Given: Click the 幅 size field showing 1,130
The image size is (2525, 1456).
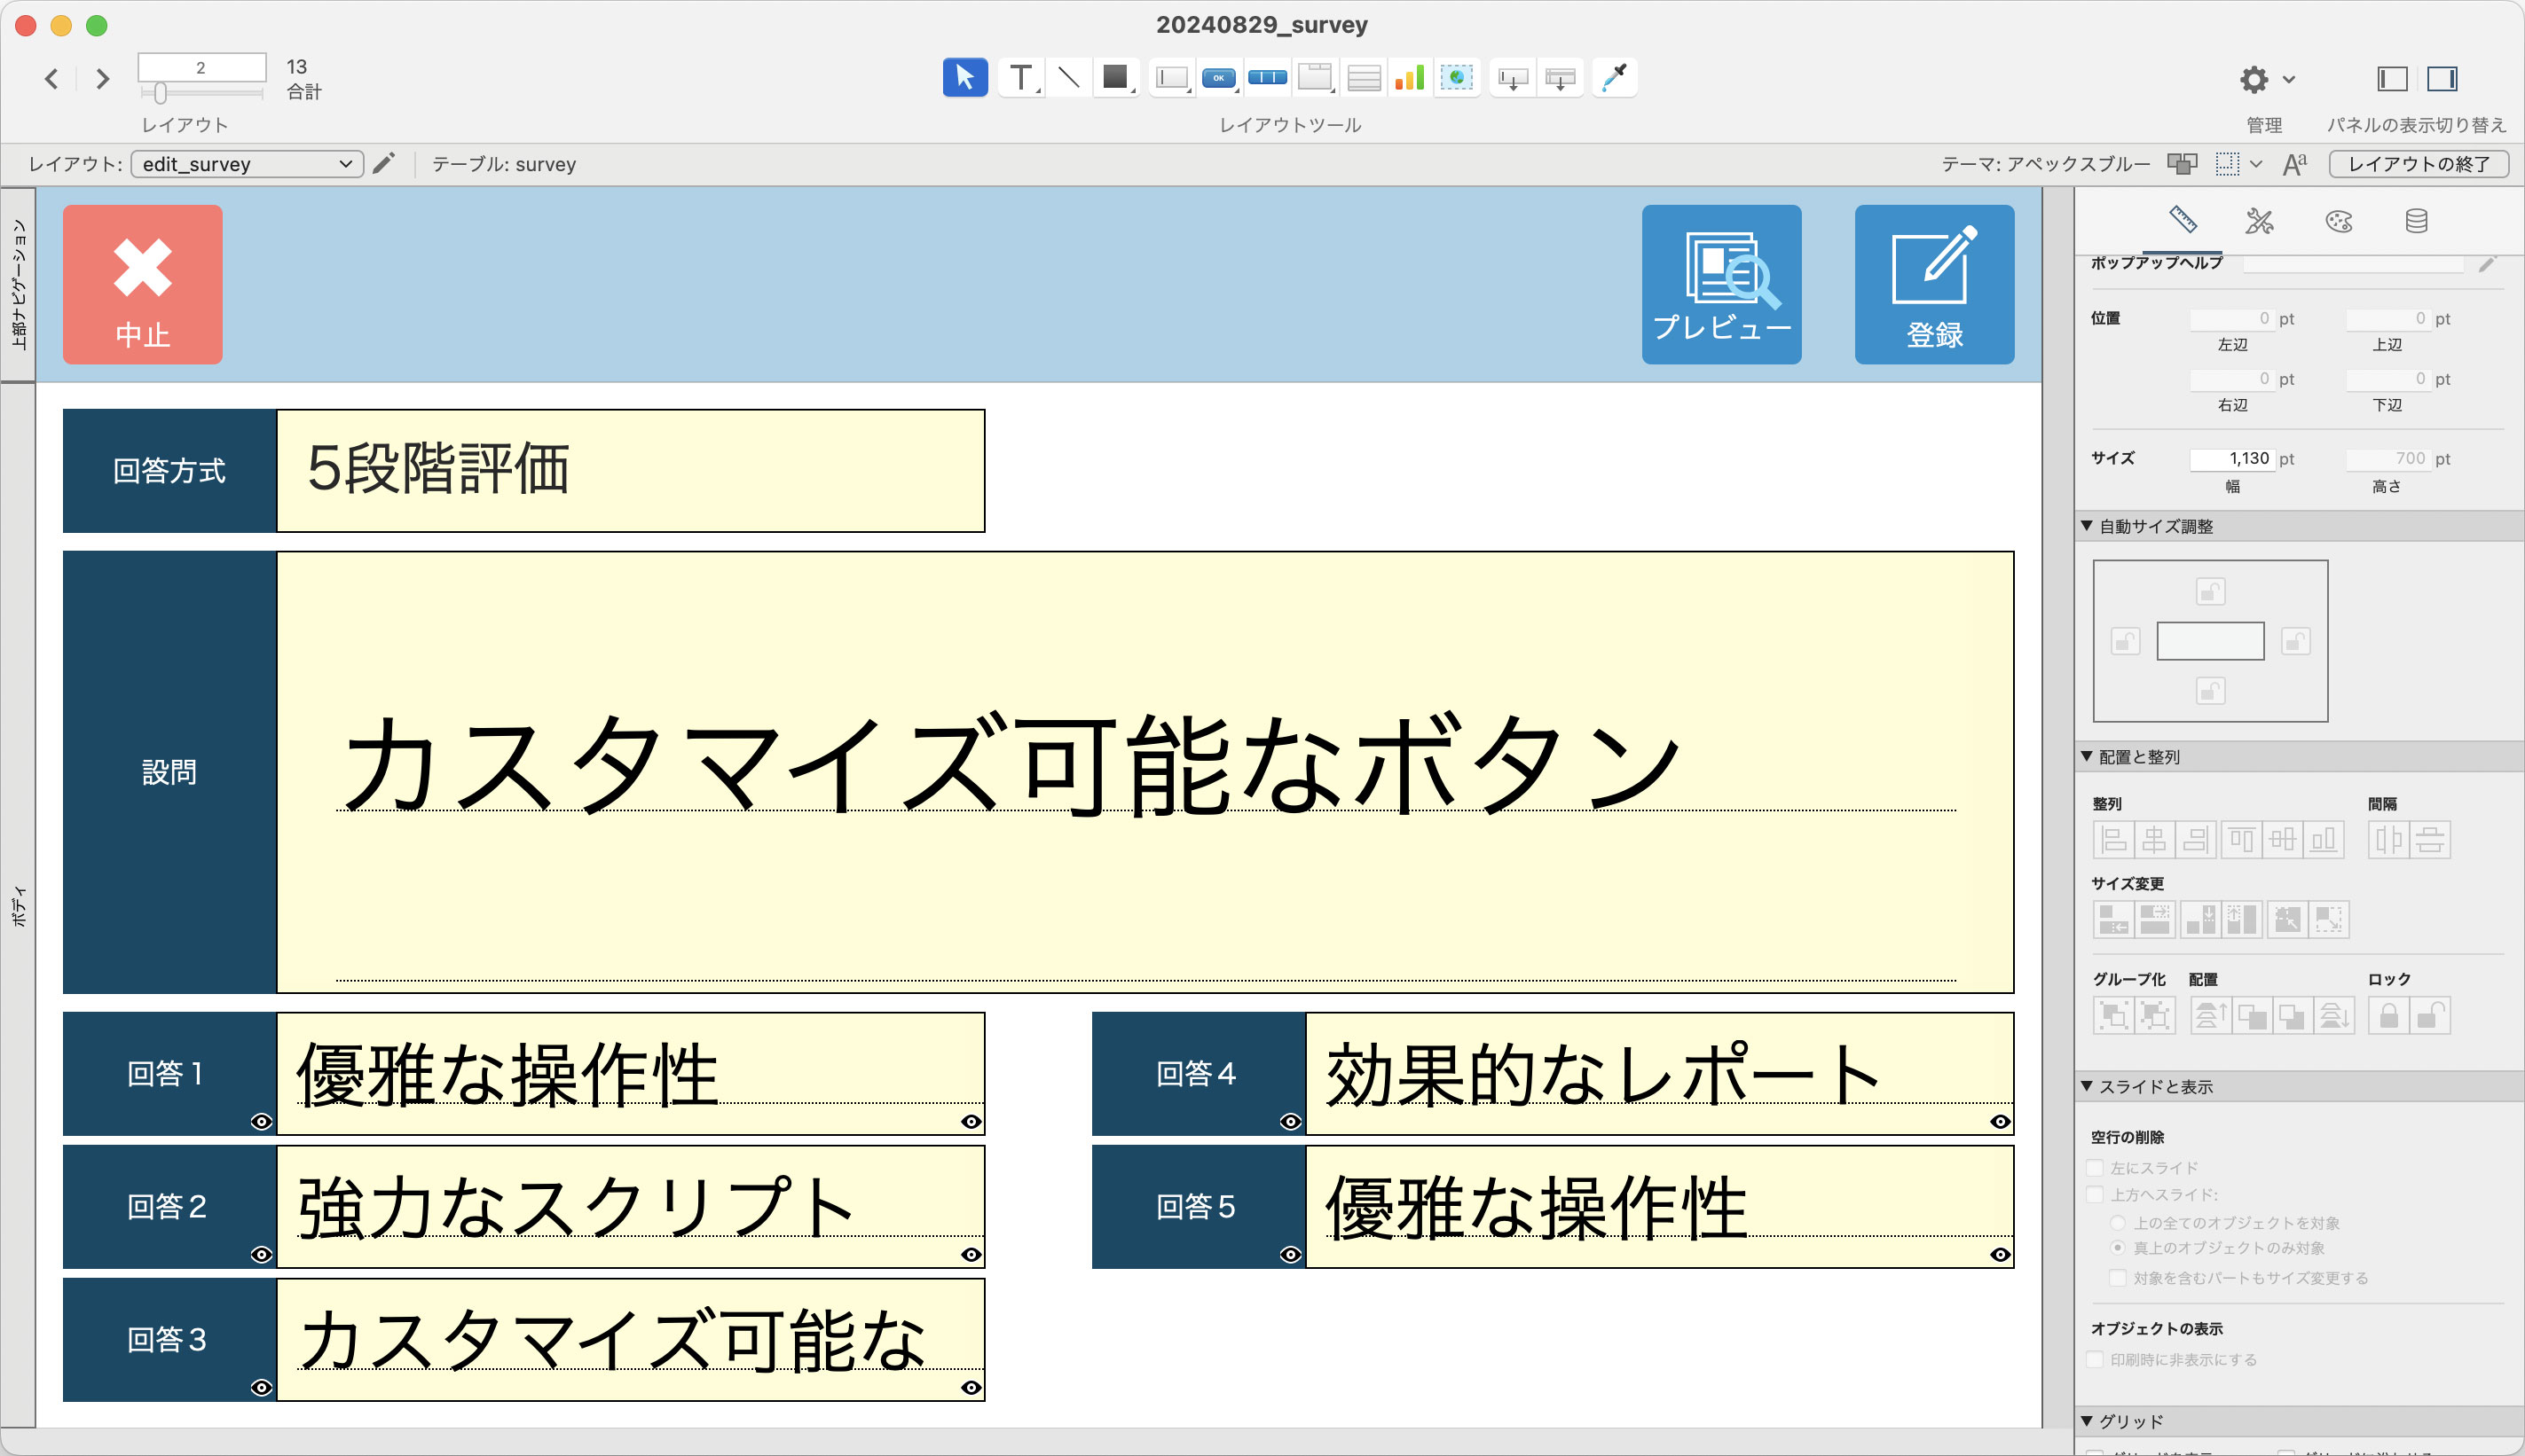Looking at the screenshot, I should pyautogui.click(x=2232, y=459).
